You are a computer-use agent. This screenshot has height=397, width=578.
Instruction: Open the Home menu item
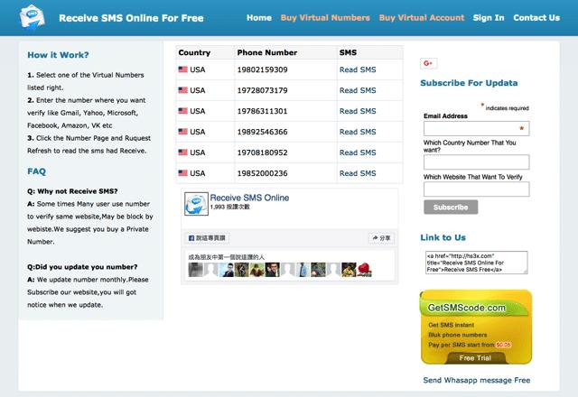[x=258, y=18]
